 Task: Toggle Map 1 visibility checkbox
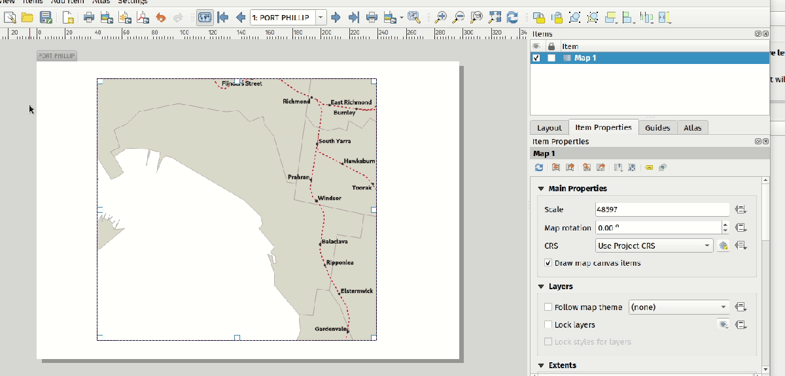537,58
